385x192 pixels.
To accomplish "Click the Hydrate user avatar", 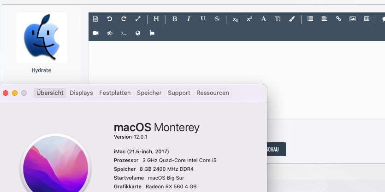I will pyautogui.click(x=41, y=38).
